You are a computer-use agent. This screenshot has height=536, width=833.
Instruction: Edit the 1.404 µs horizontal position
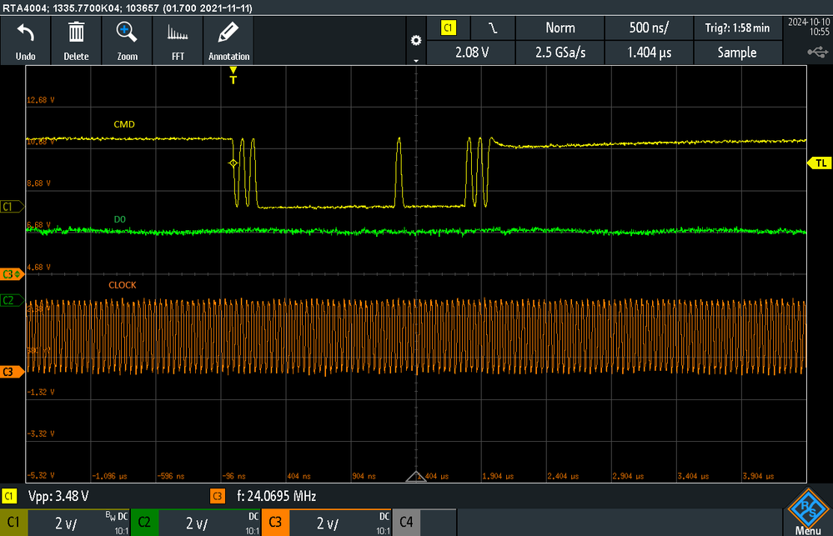(x=649, y=53)
